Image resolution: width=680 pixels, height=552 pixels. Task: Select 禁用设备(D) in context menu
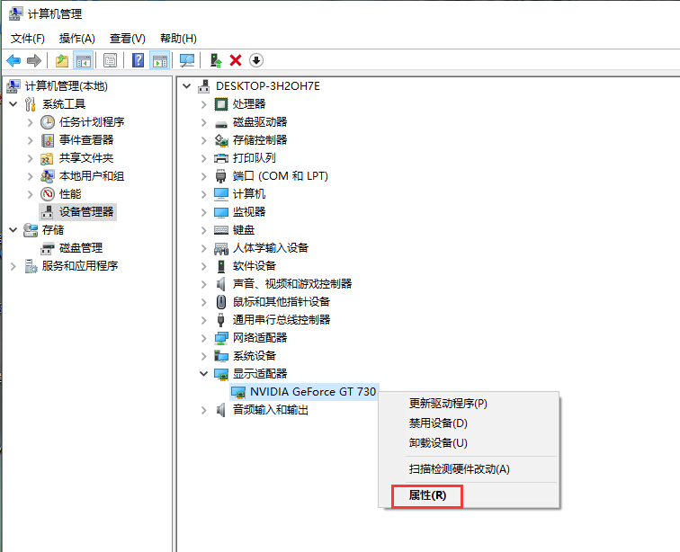pyautogui.click(x=438, y=423)
